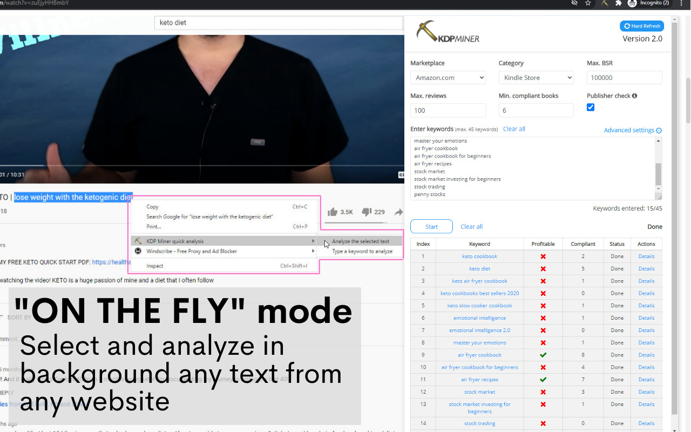Image resolution: width=691 pixels, height=432 pixels.
Task: Click the Max. BSR input field
Action: point(624,78)
